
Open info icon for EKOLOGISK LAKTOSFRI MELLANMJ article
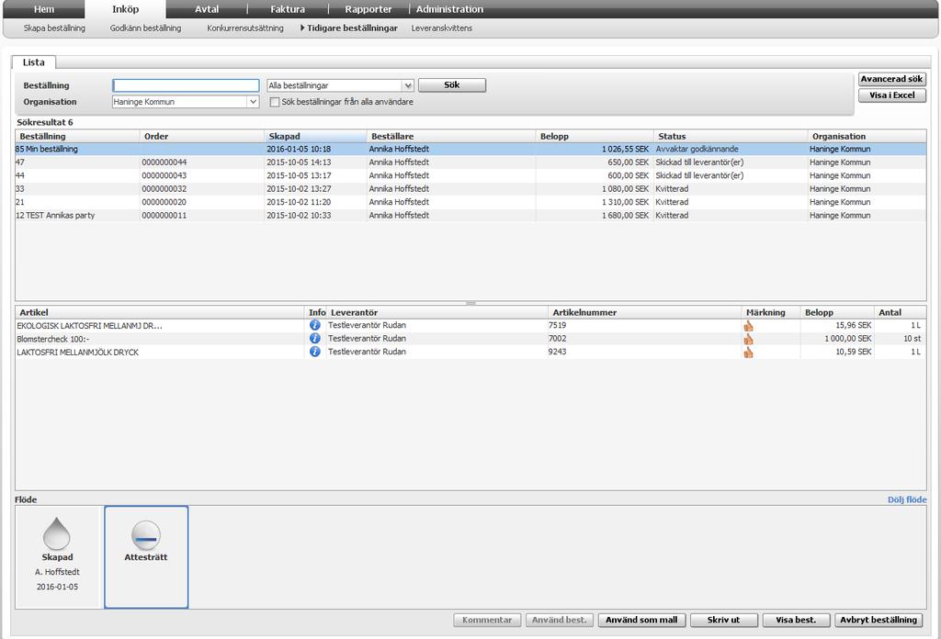pyautogui.click(x=314, y=326)
